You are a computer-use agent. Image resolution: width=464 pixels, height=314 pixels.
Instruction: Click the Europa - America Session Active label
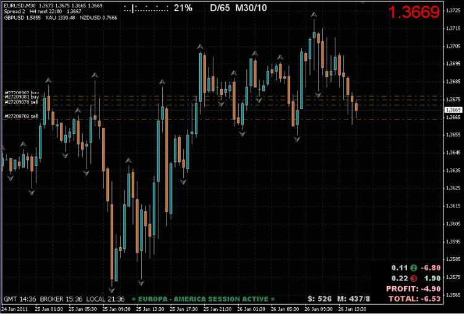(x=203, y=299)
